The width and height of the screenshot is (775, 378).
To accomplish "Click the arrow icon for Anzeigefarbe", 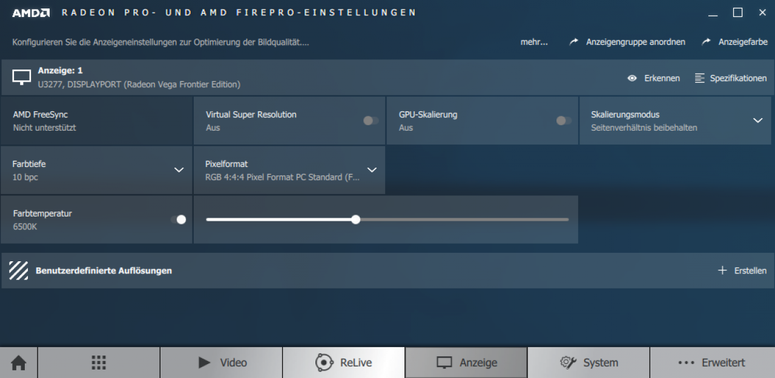I will (x=706, y=42).
